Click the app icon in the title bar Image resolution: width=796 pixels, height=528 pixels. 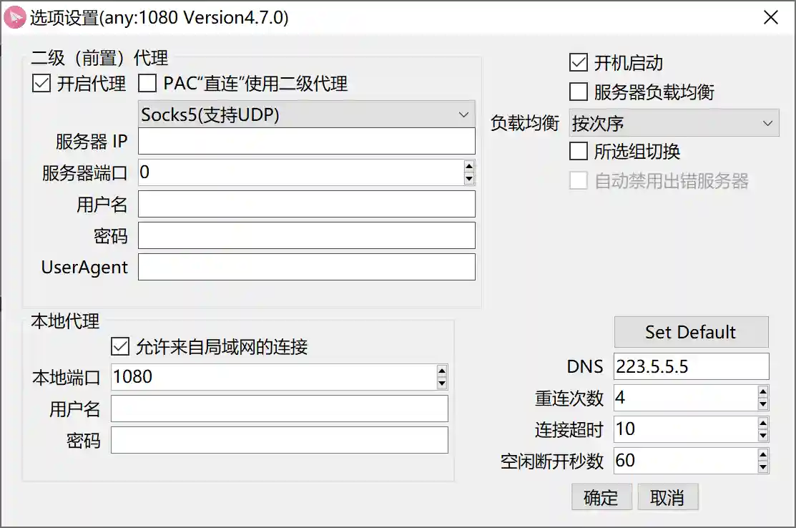[x=15, y=18]
